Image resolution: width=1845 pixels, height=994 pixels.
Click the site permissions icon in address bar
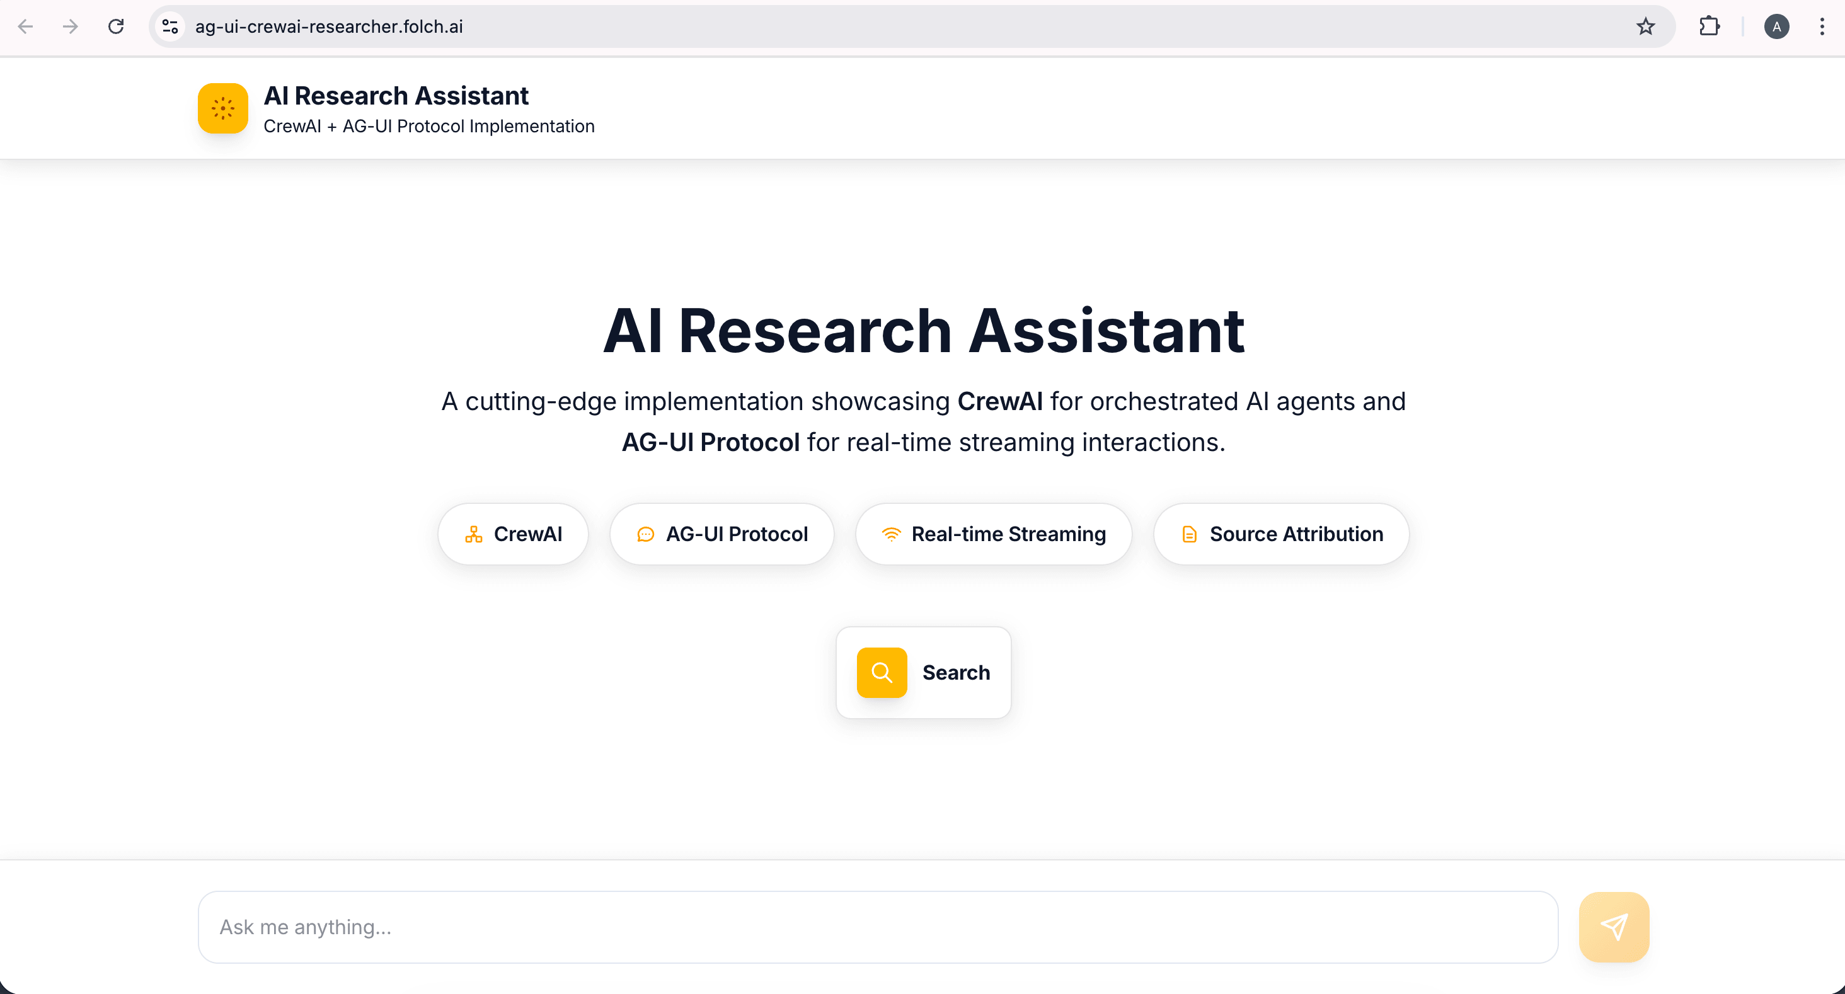pos(170,26)
